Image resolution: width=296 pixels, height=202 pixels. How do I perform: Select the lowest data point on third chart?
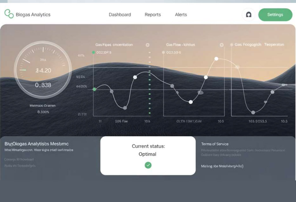click(x=253, y=112)
